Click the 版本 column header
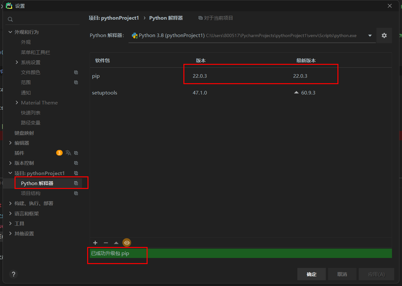402x286 pixels. 201,60
